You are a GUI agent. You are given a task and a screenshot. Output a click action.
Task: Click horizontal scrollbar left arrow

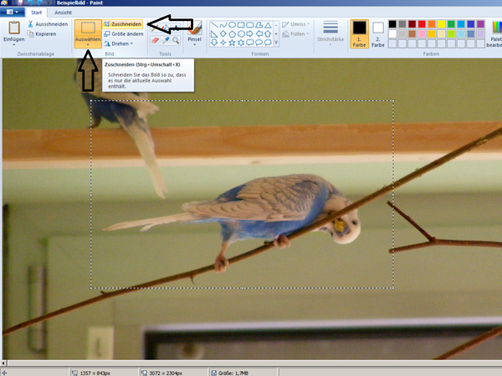tap(3, 363)
